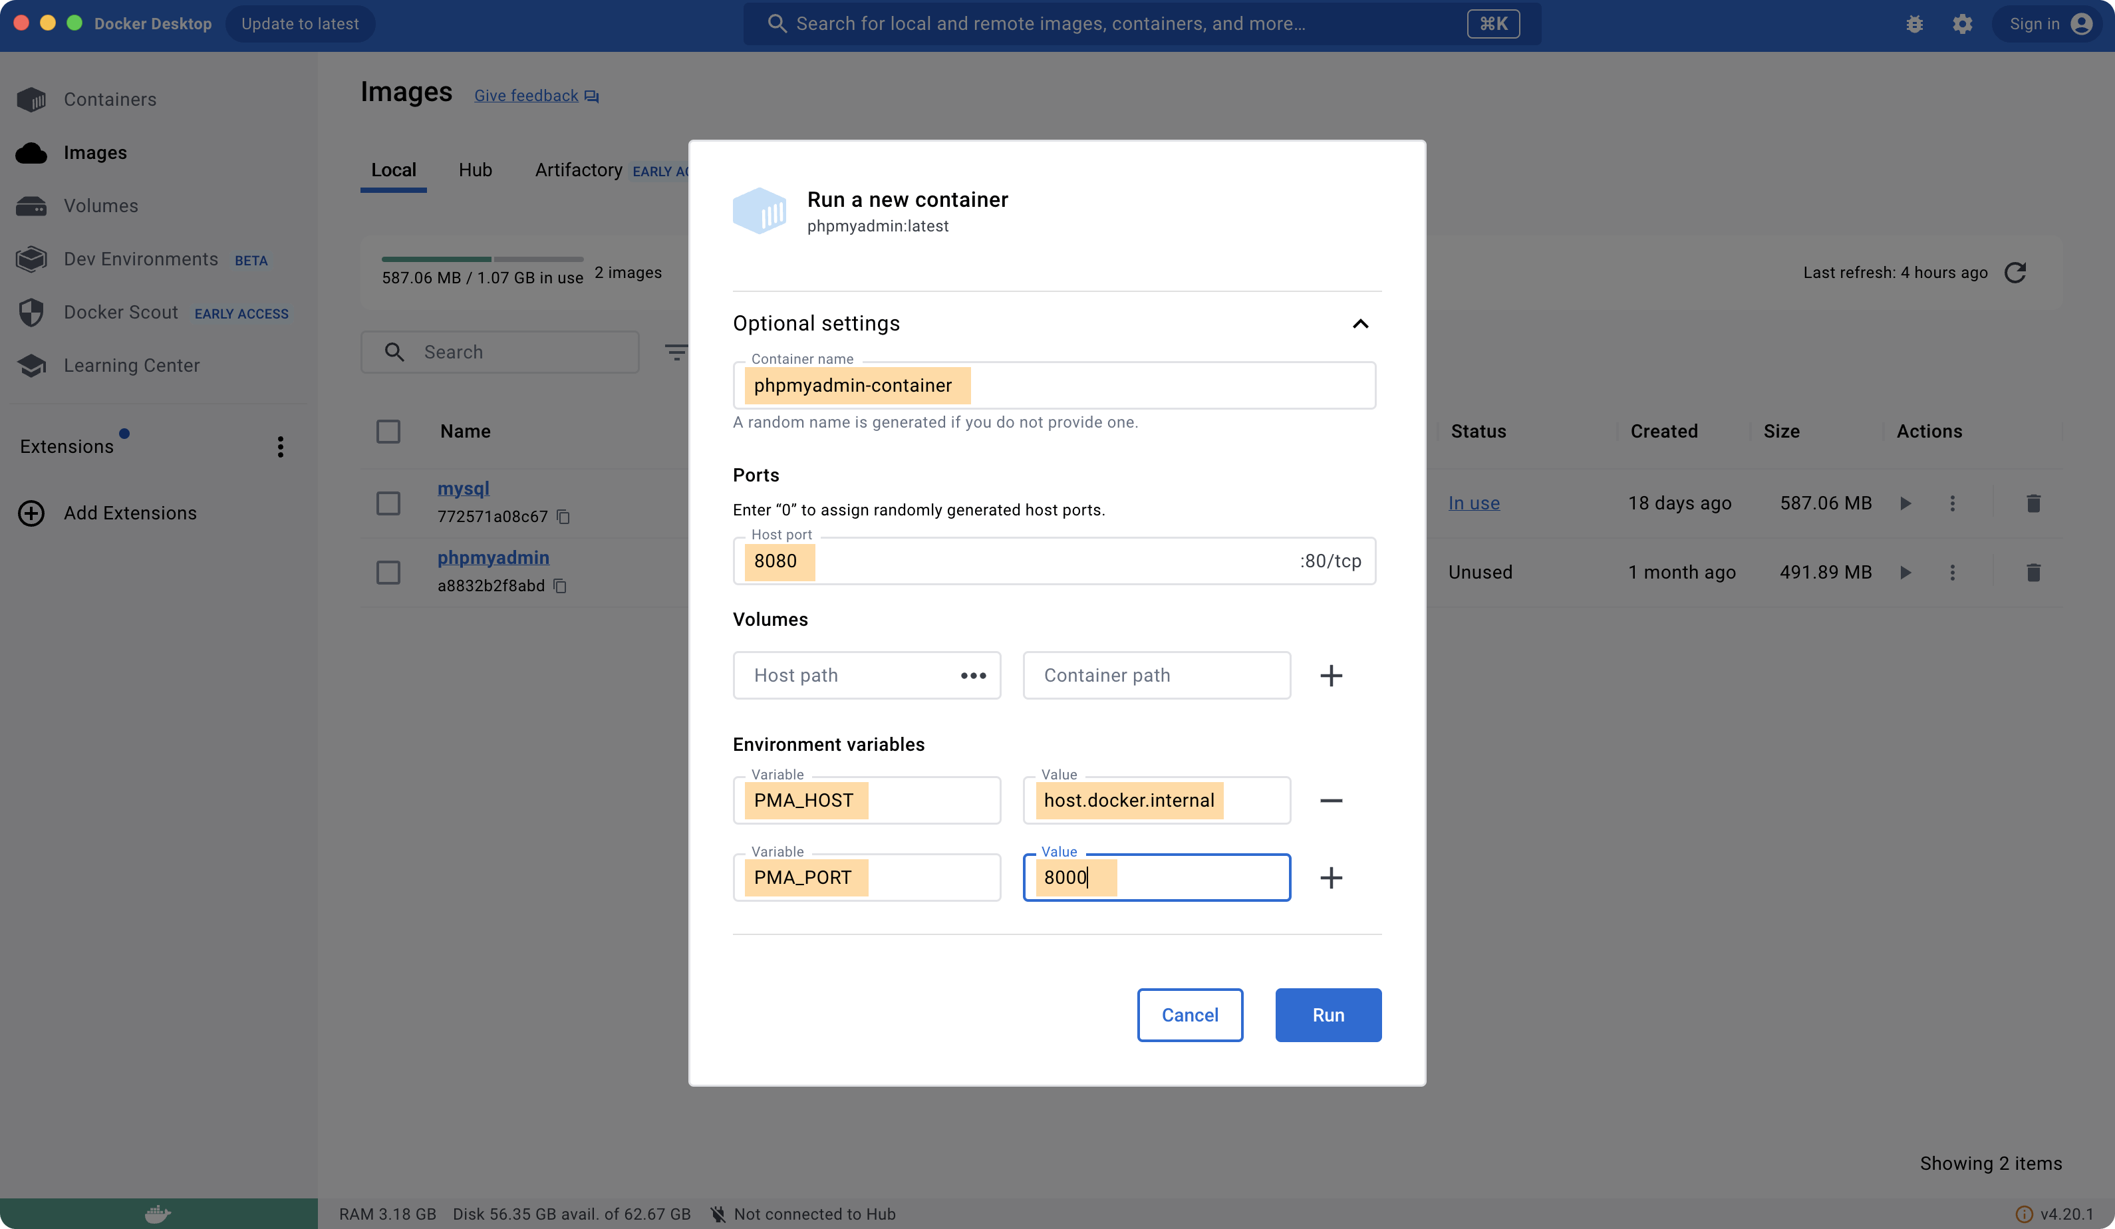The image size is (2115, 1229).
Task: Check the mysql image row checkbox
Action: click(x=388, y=503)
